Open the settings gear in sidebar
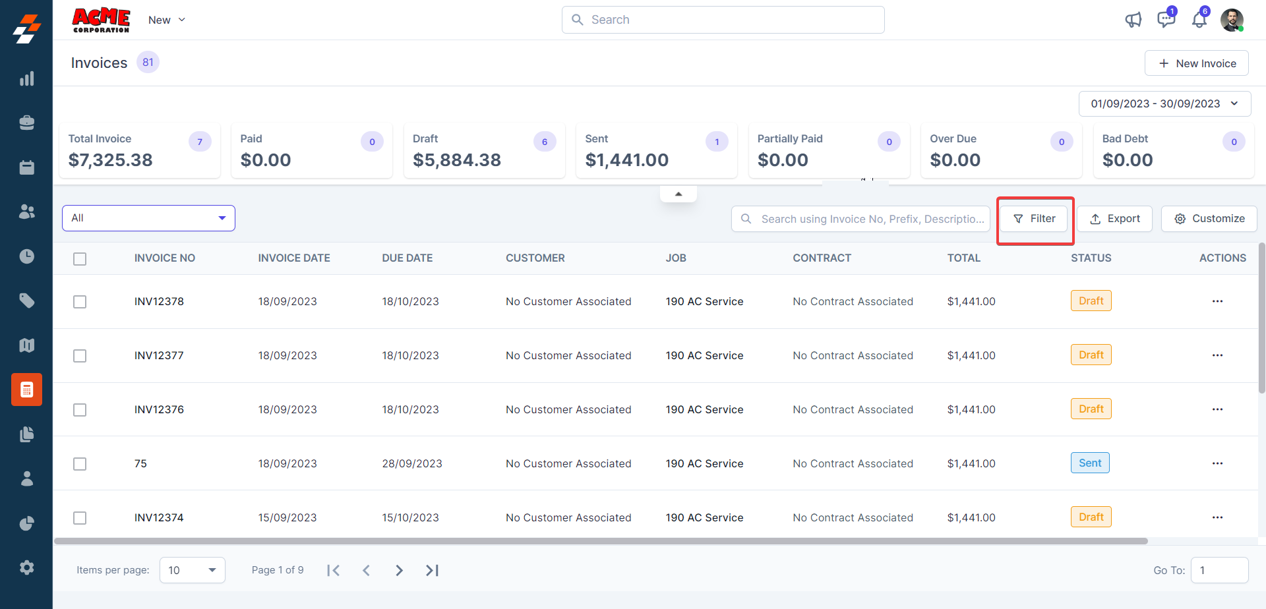The width and height of the screenshot is (1266, 609). (26, 567)
